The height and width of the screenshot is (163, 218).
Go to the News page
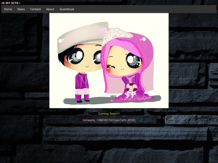(21, 9)
